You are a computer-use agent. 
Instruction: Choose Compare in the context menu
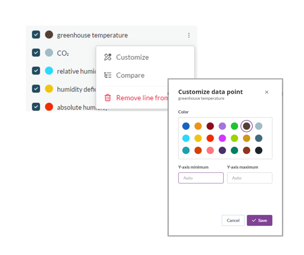(130, 75)
